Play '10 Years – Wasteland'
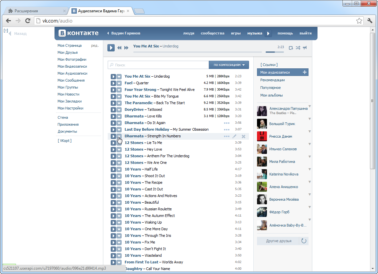The image size is (378, 274). pos(113,256)
